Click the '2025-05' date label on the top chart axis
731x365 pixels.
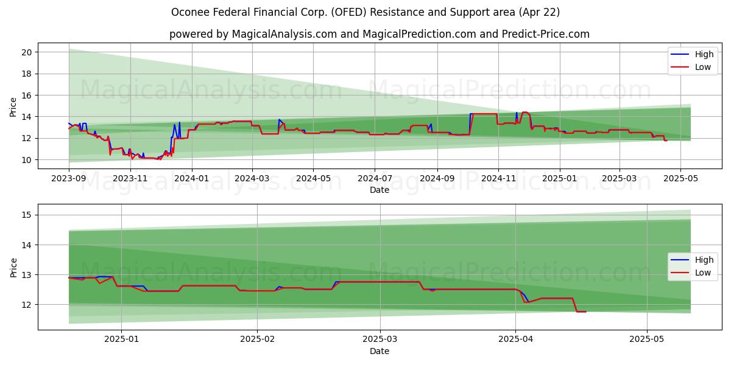[x=680, y=179]
